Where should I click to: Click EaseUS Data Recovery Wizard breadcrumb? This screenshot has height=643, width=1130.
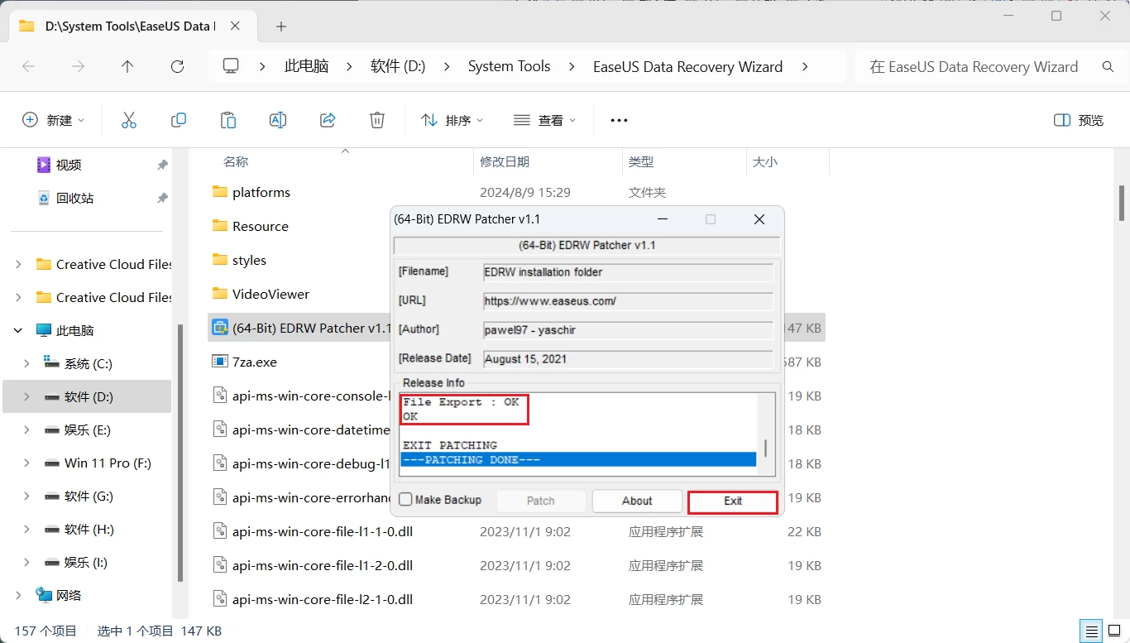pos(687,67)
